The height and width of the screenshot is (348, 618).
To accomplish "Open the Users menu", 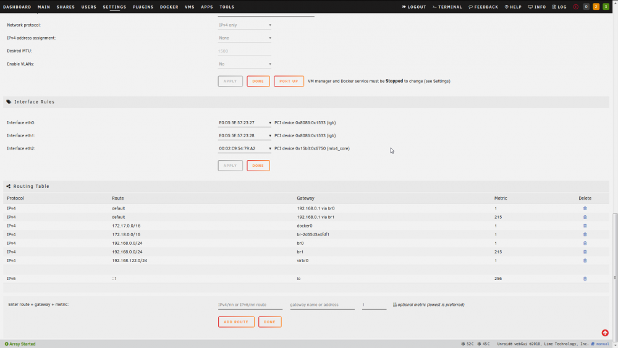I will click(88, 7).
